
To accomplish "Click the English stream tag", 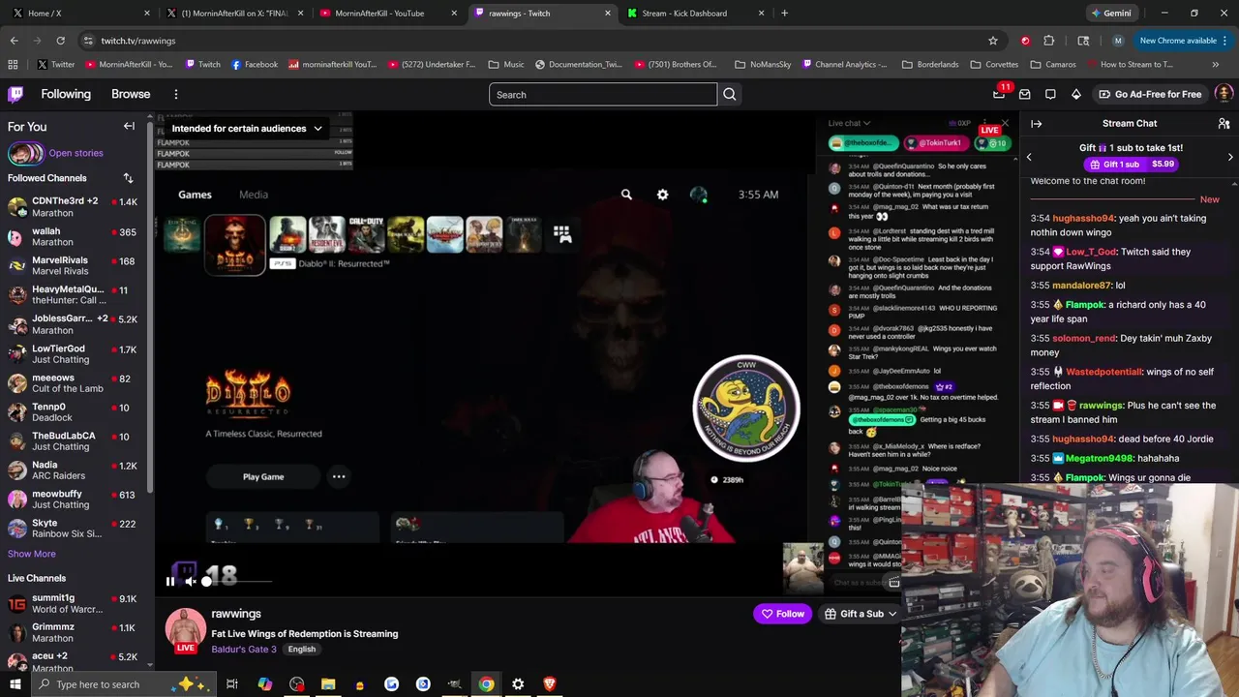I will point(302,650).
